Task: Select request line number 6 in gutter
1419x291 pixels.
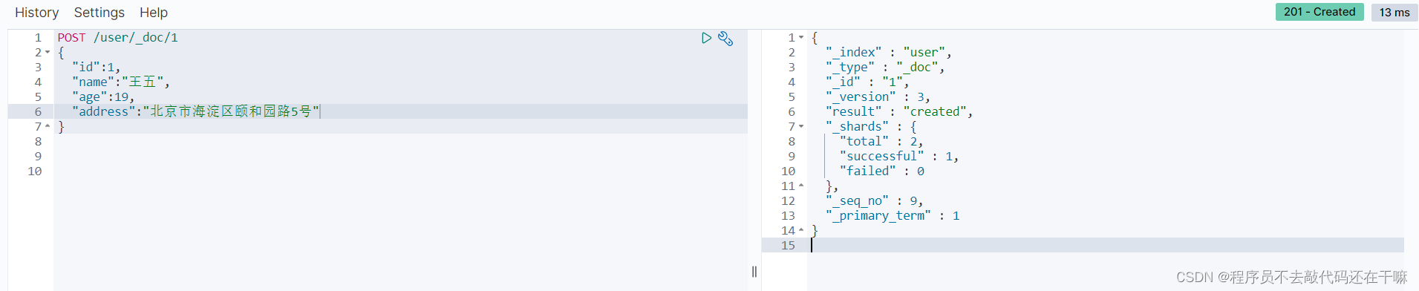Action: 38,111
